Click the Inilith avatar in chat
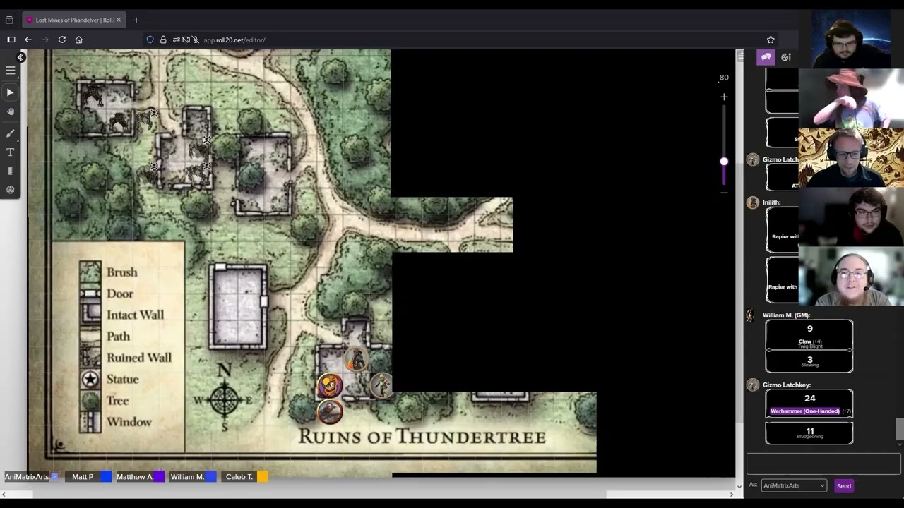 tap(753, 202)
